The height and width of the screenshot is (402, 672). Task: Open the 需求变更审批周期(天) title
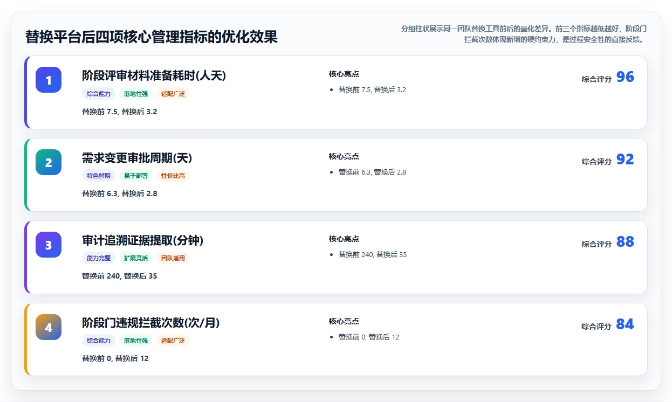pyautogui.click(x=137, y=158)
